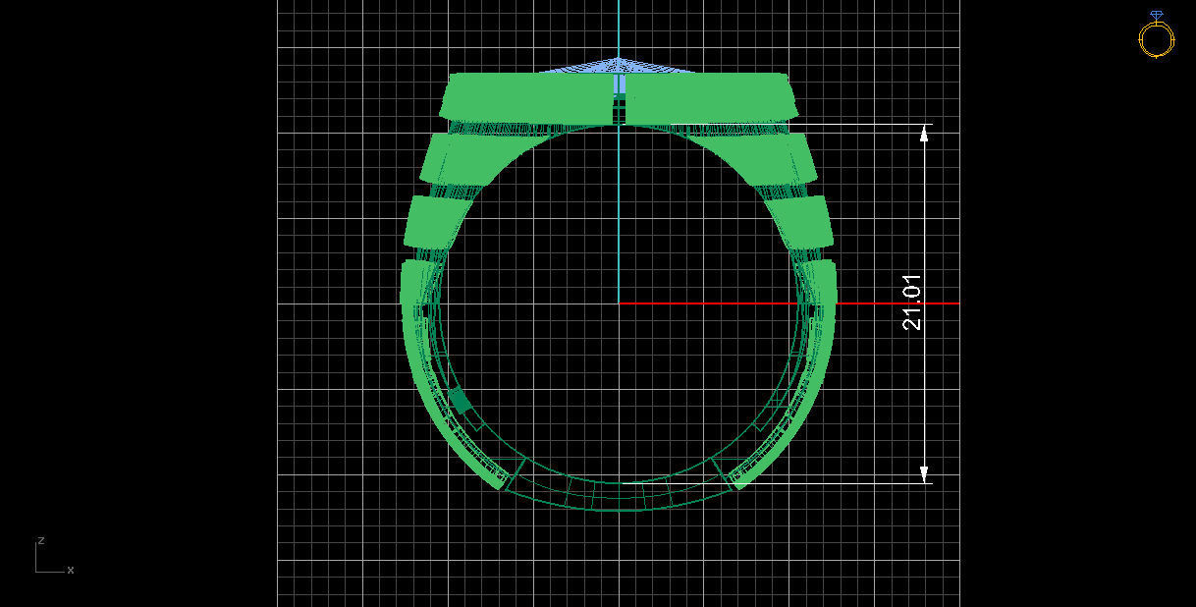Click the red horizontal axis line

pos(788,303)
